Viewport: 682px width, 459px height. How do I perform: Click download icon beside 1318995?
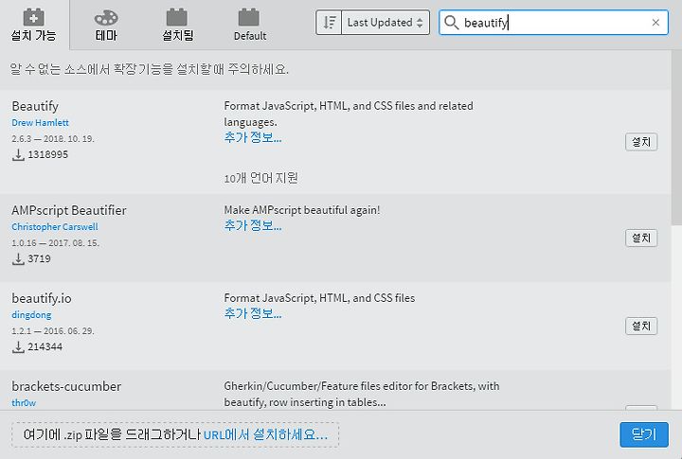[x=18, y=155]
